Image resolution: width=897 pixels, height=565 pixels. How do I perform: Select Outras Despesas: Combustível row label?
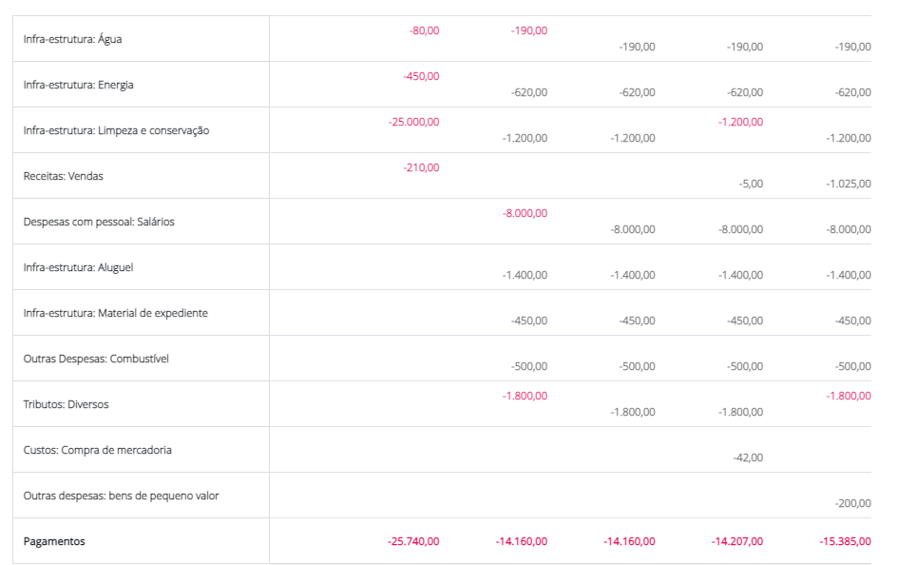click(x=96, y=359)
